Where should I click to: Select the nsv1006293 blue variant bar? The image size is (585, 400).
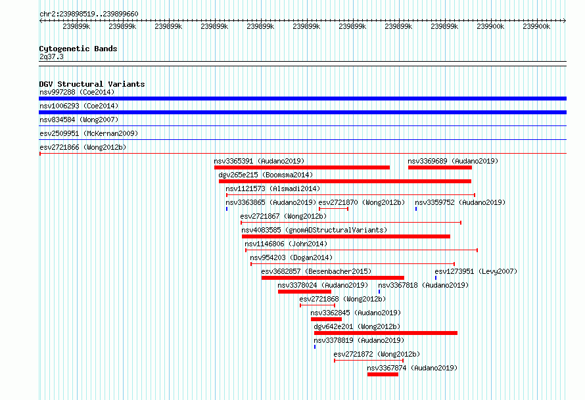point(302,112)
